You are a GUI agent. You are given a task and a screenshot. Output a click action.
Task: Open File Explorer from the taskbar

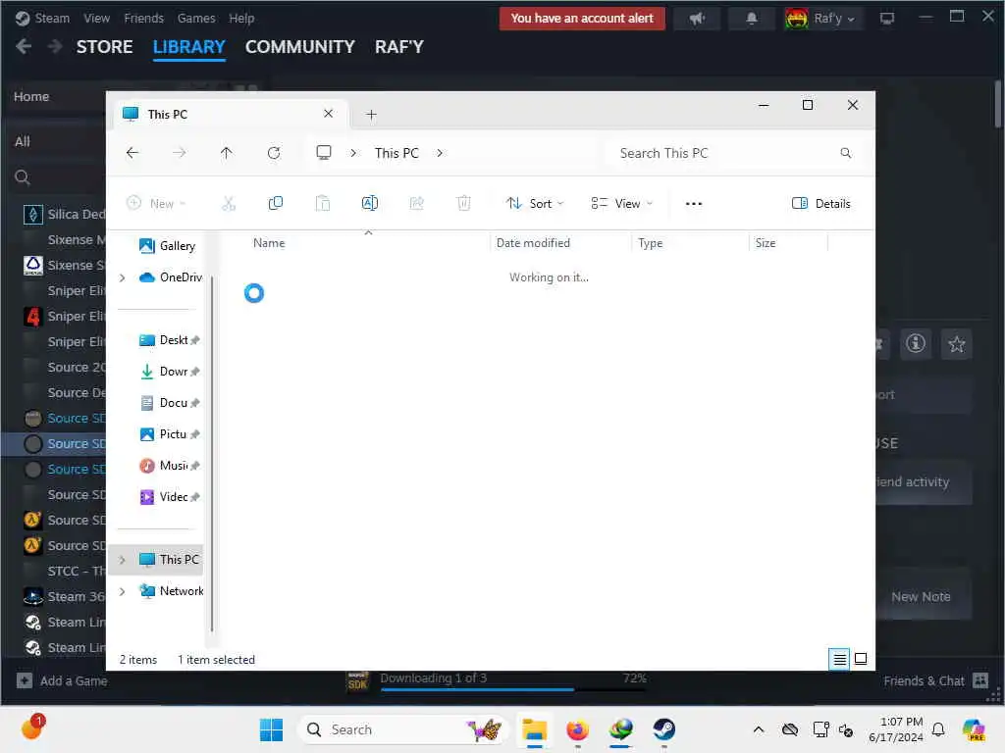tap(534, 729)
